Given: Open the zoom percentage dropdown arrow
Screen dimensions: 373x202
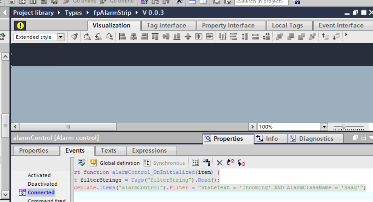Looking at the screenshot, I should (324, 127).
